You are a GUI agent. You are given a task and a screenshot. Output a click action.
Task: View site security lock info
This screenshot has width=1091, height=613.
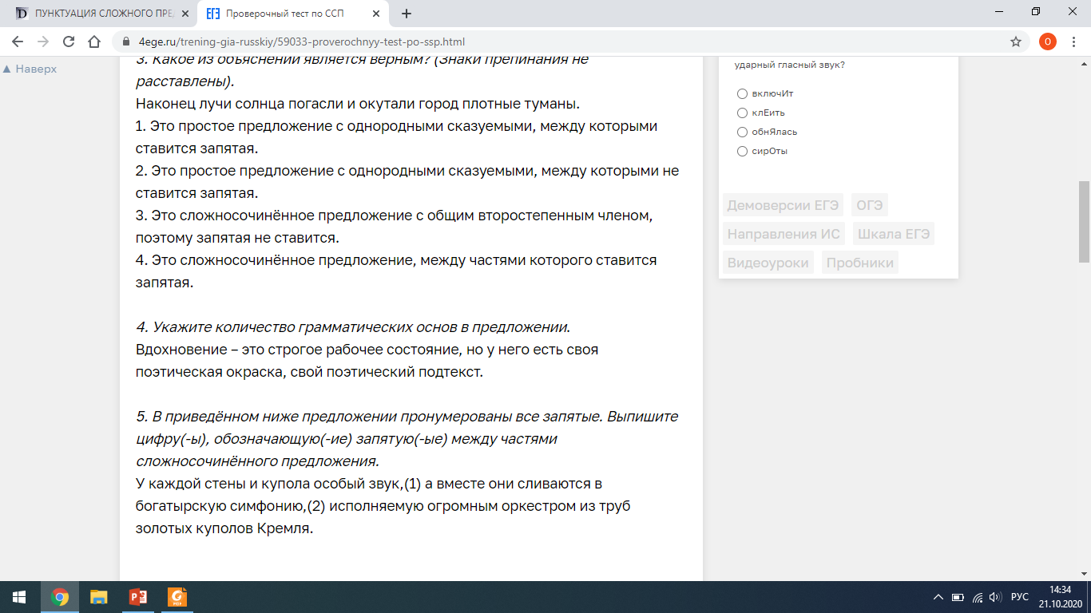pos(125,42)
